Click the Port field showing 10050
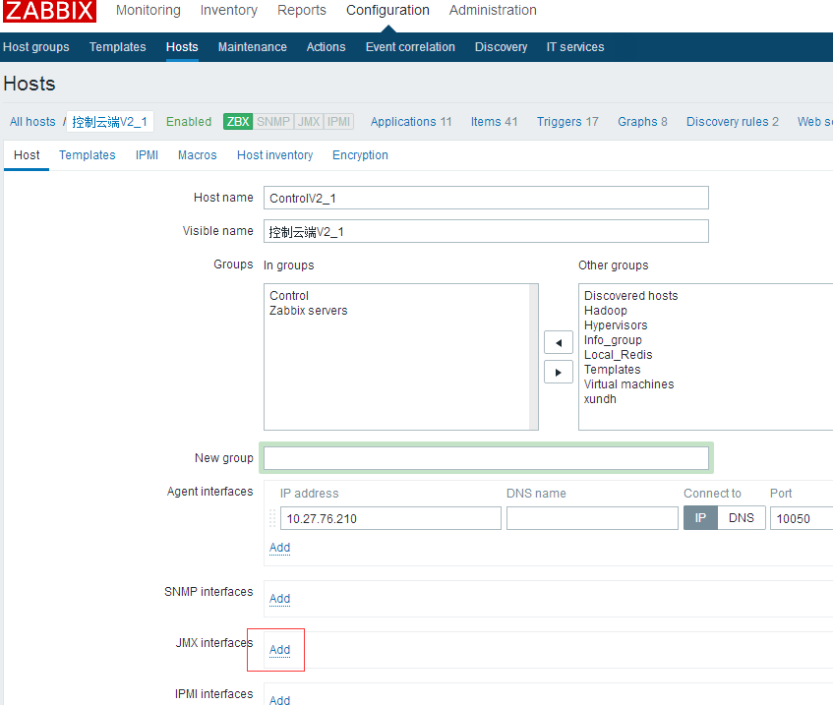The width and height of the screenshot is (833, 705). coord(802,518)
